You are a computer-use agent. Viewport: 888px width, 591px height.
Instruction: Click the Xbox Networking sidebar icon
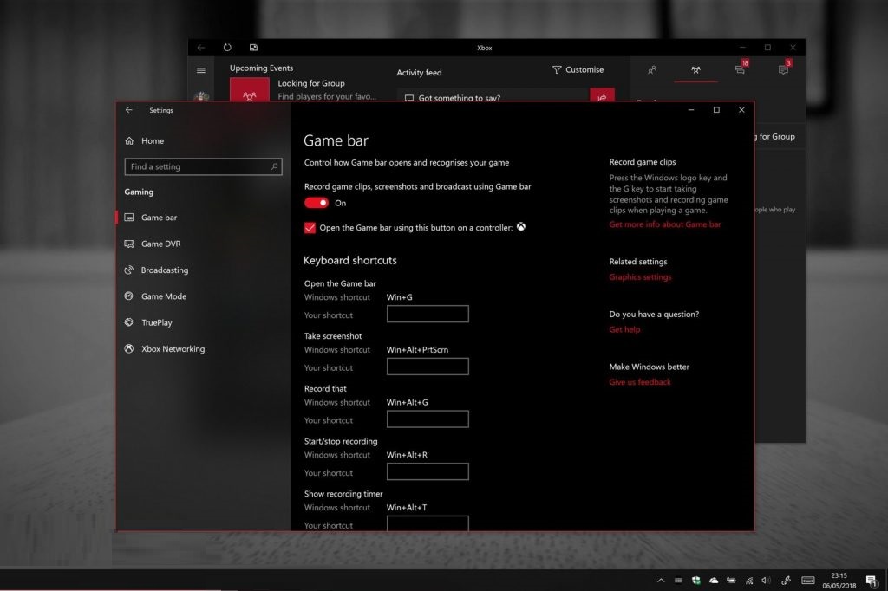129,348
